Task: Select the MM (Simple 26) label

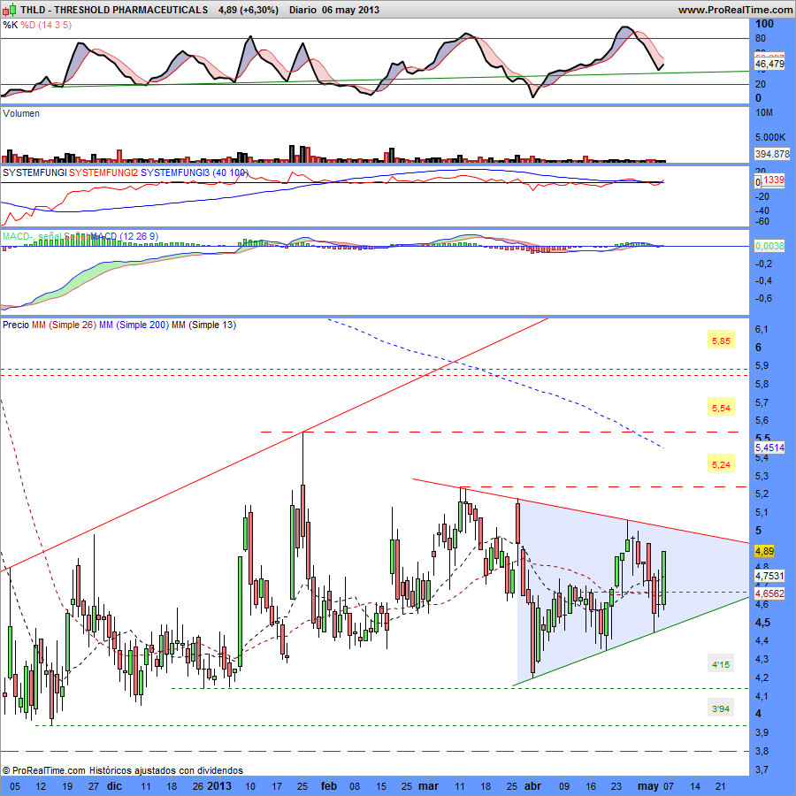Action: pos(64,325)
